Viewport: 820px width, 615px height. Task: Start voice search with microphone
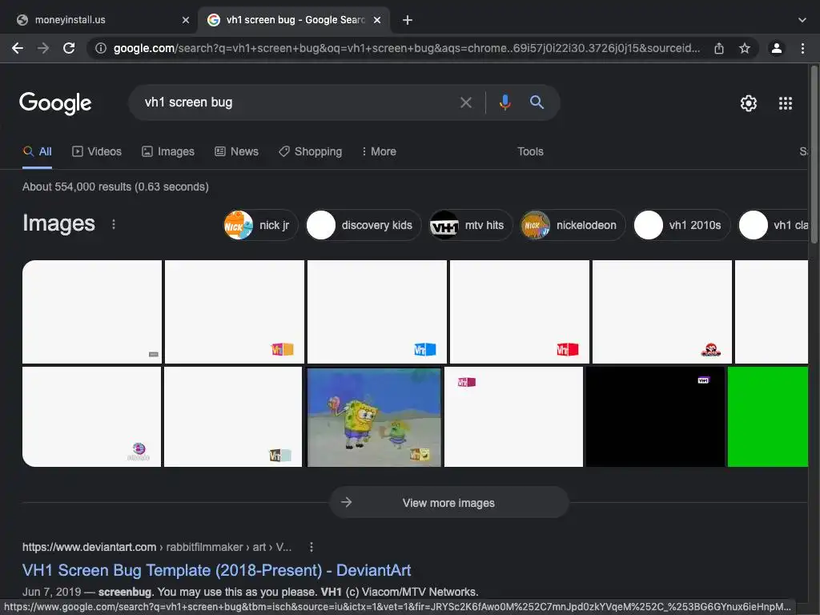click(x=504, y=102)
